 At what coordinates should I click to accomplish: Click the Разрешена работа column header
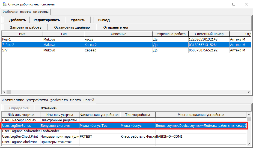click(x=170, y=34)
